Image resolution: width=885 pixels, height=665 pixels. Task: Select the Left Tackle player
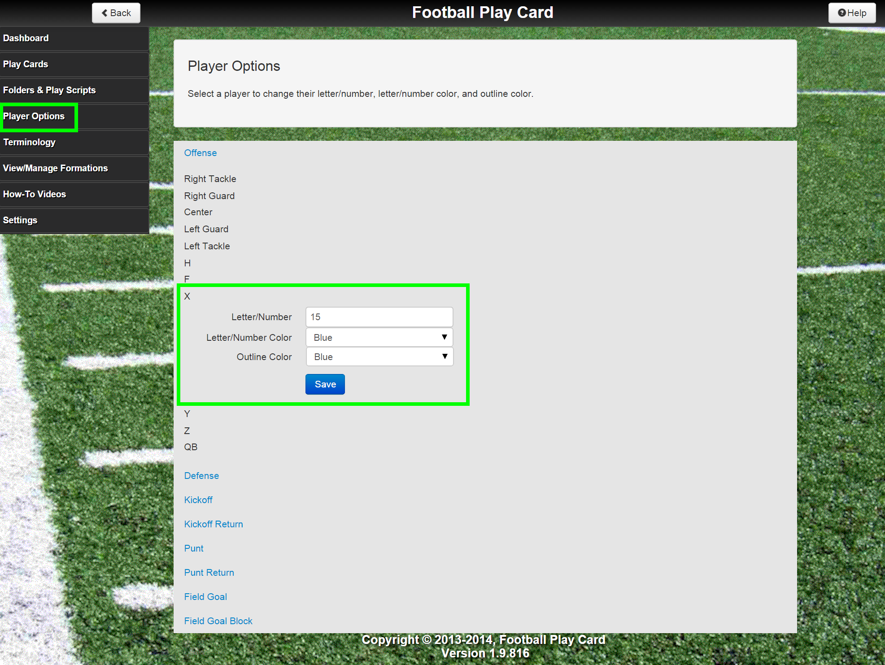(207, 246)
